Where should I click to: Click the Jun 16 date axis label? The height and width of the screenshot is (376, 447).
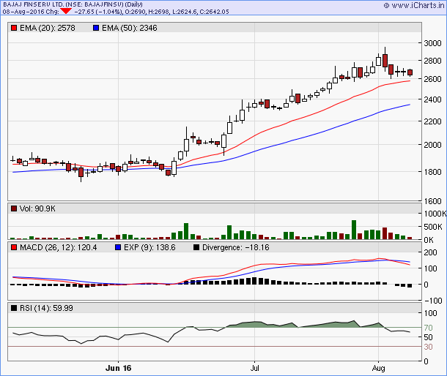pyautogui.click(x=118, y=368)
